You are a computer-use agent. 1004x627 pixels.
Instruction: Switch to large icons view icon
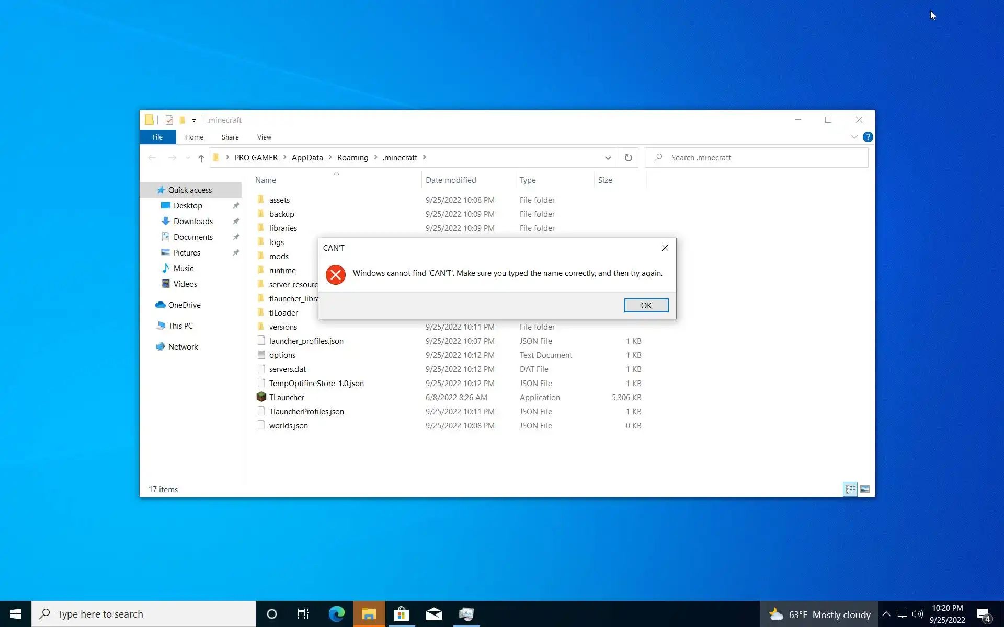coord(865,489)
